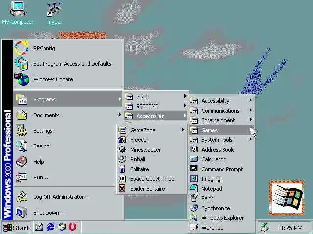The height and width of the screenshot is (234, 313).
Task: Click the Windows Explorer icon
Action: tap(194, 218)
